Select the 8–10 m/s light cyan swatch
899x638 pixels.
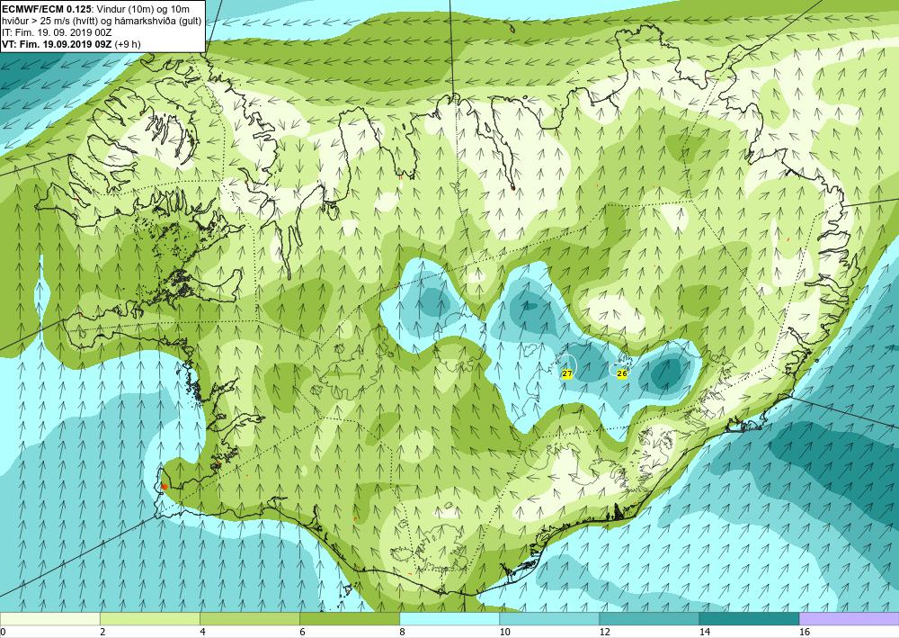click(449, 618)
